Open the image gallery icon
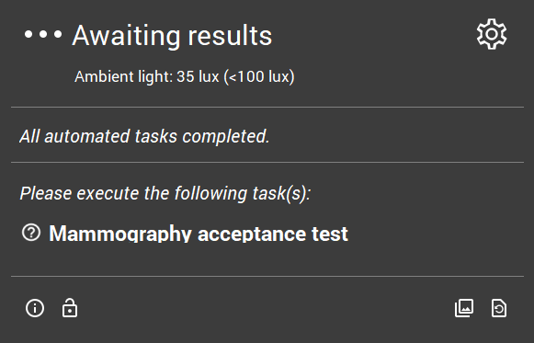 pos(464,308)
